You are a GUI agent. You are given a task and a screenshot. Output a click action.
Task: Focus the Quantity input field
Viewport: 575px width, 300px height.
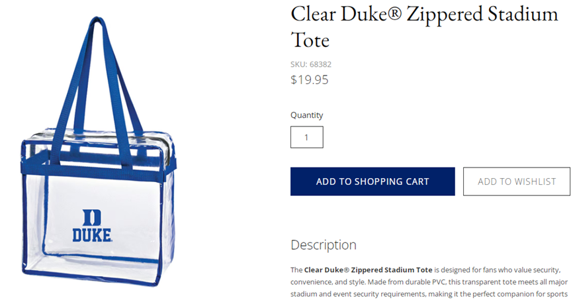(x=306, y=137)
